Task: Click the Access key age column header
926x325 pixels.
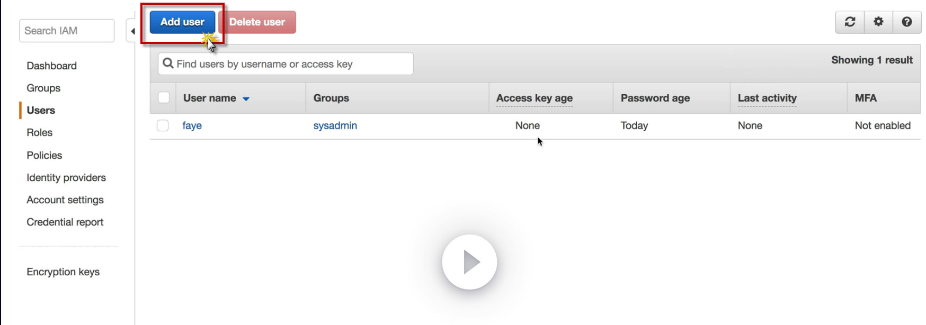Action: click(534, 98)
